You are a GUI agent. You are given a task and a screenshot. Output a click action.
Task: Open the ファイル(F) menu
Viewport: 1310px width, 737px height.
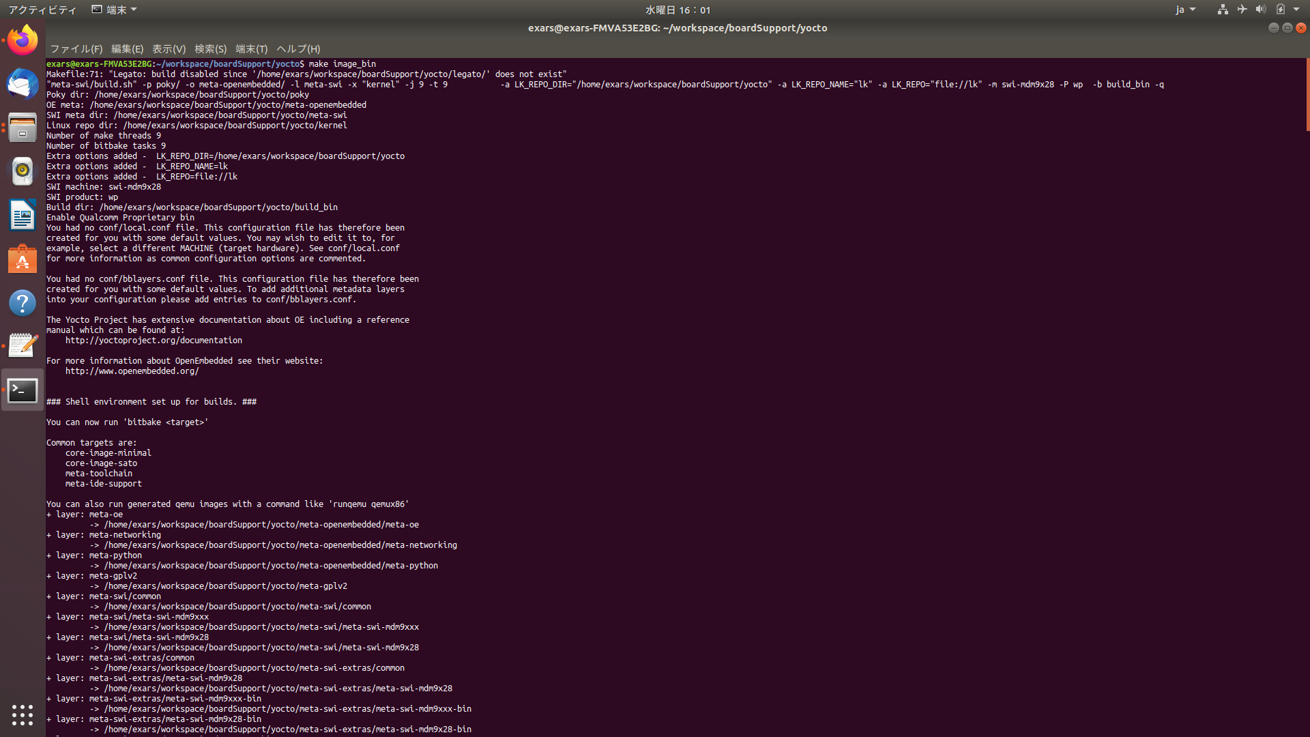[x=76, y=49]
